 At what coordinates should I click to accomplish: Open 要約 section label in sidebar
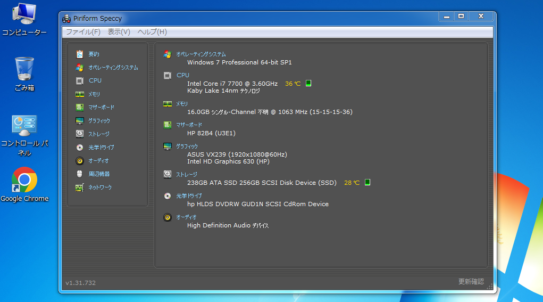click(x=94, y=54)
